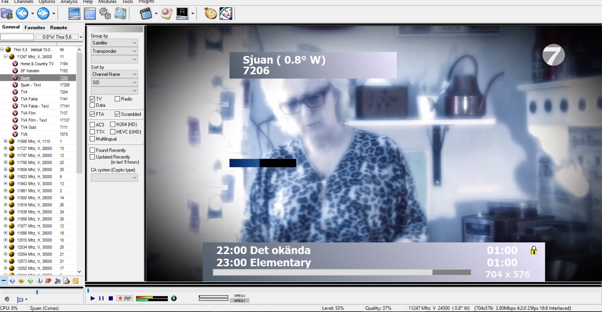Screen dimensions: 602x312
Task: Open the clock scheduler icon
Action: click(x=226, y=13)
